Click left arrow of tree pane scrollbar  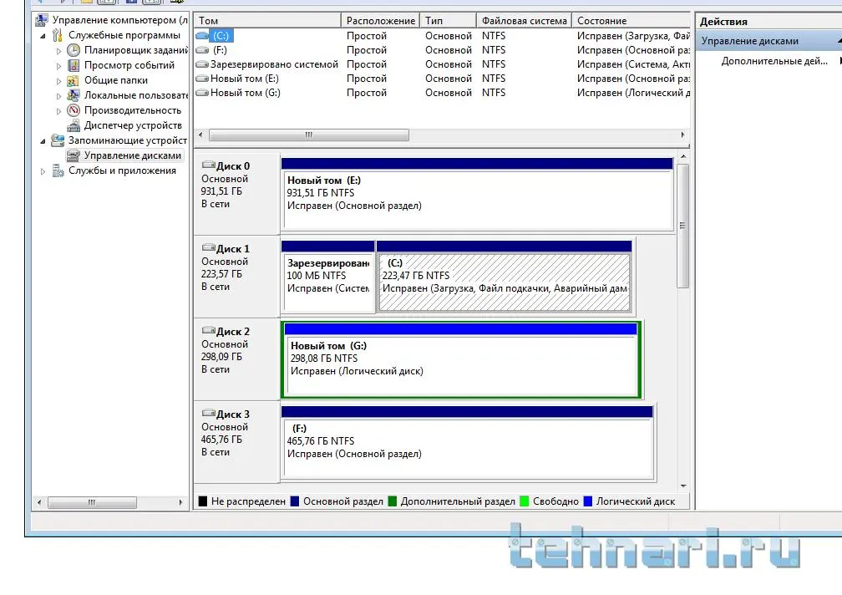[x=38, y=502]
